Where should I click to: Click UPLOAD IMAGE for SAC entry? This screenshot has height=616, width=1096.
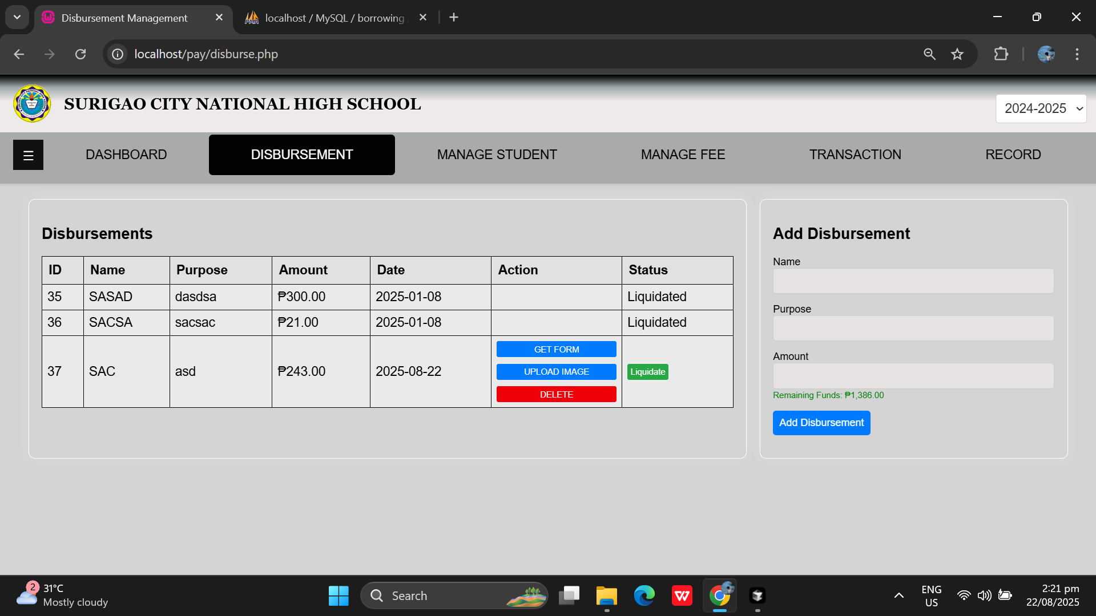tap(556, 371)
